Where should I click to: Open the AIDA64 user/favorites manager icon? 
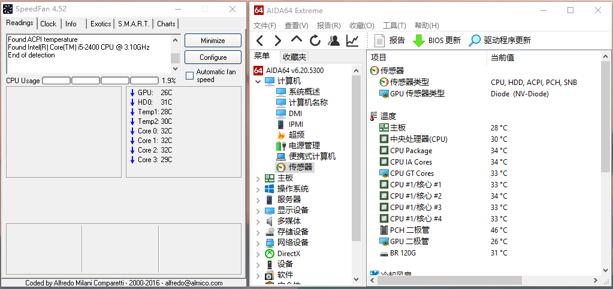(334, 40)
